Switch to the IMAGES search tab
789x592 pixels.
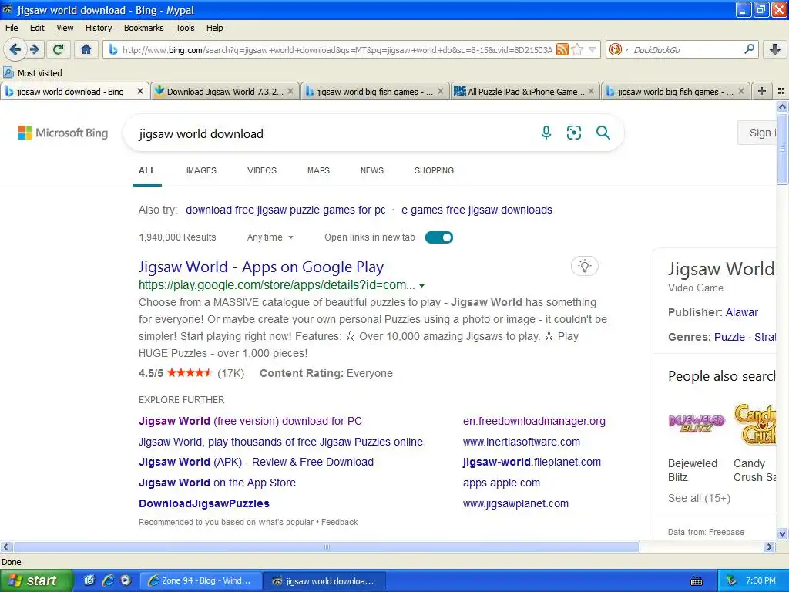click(x=201, y=170)
